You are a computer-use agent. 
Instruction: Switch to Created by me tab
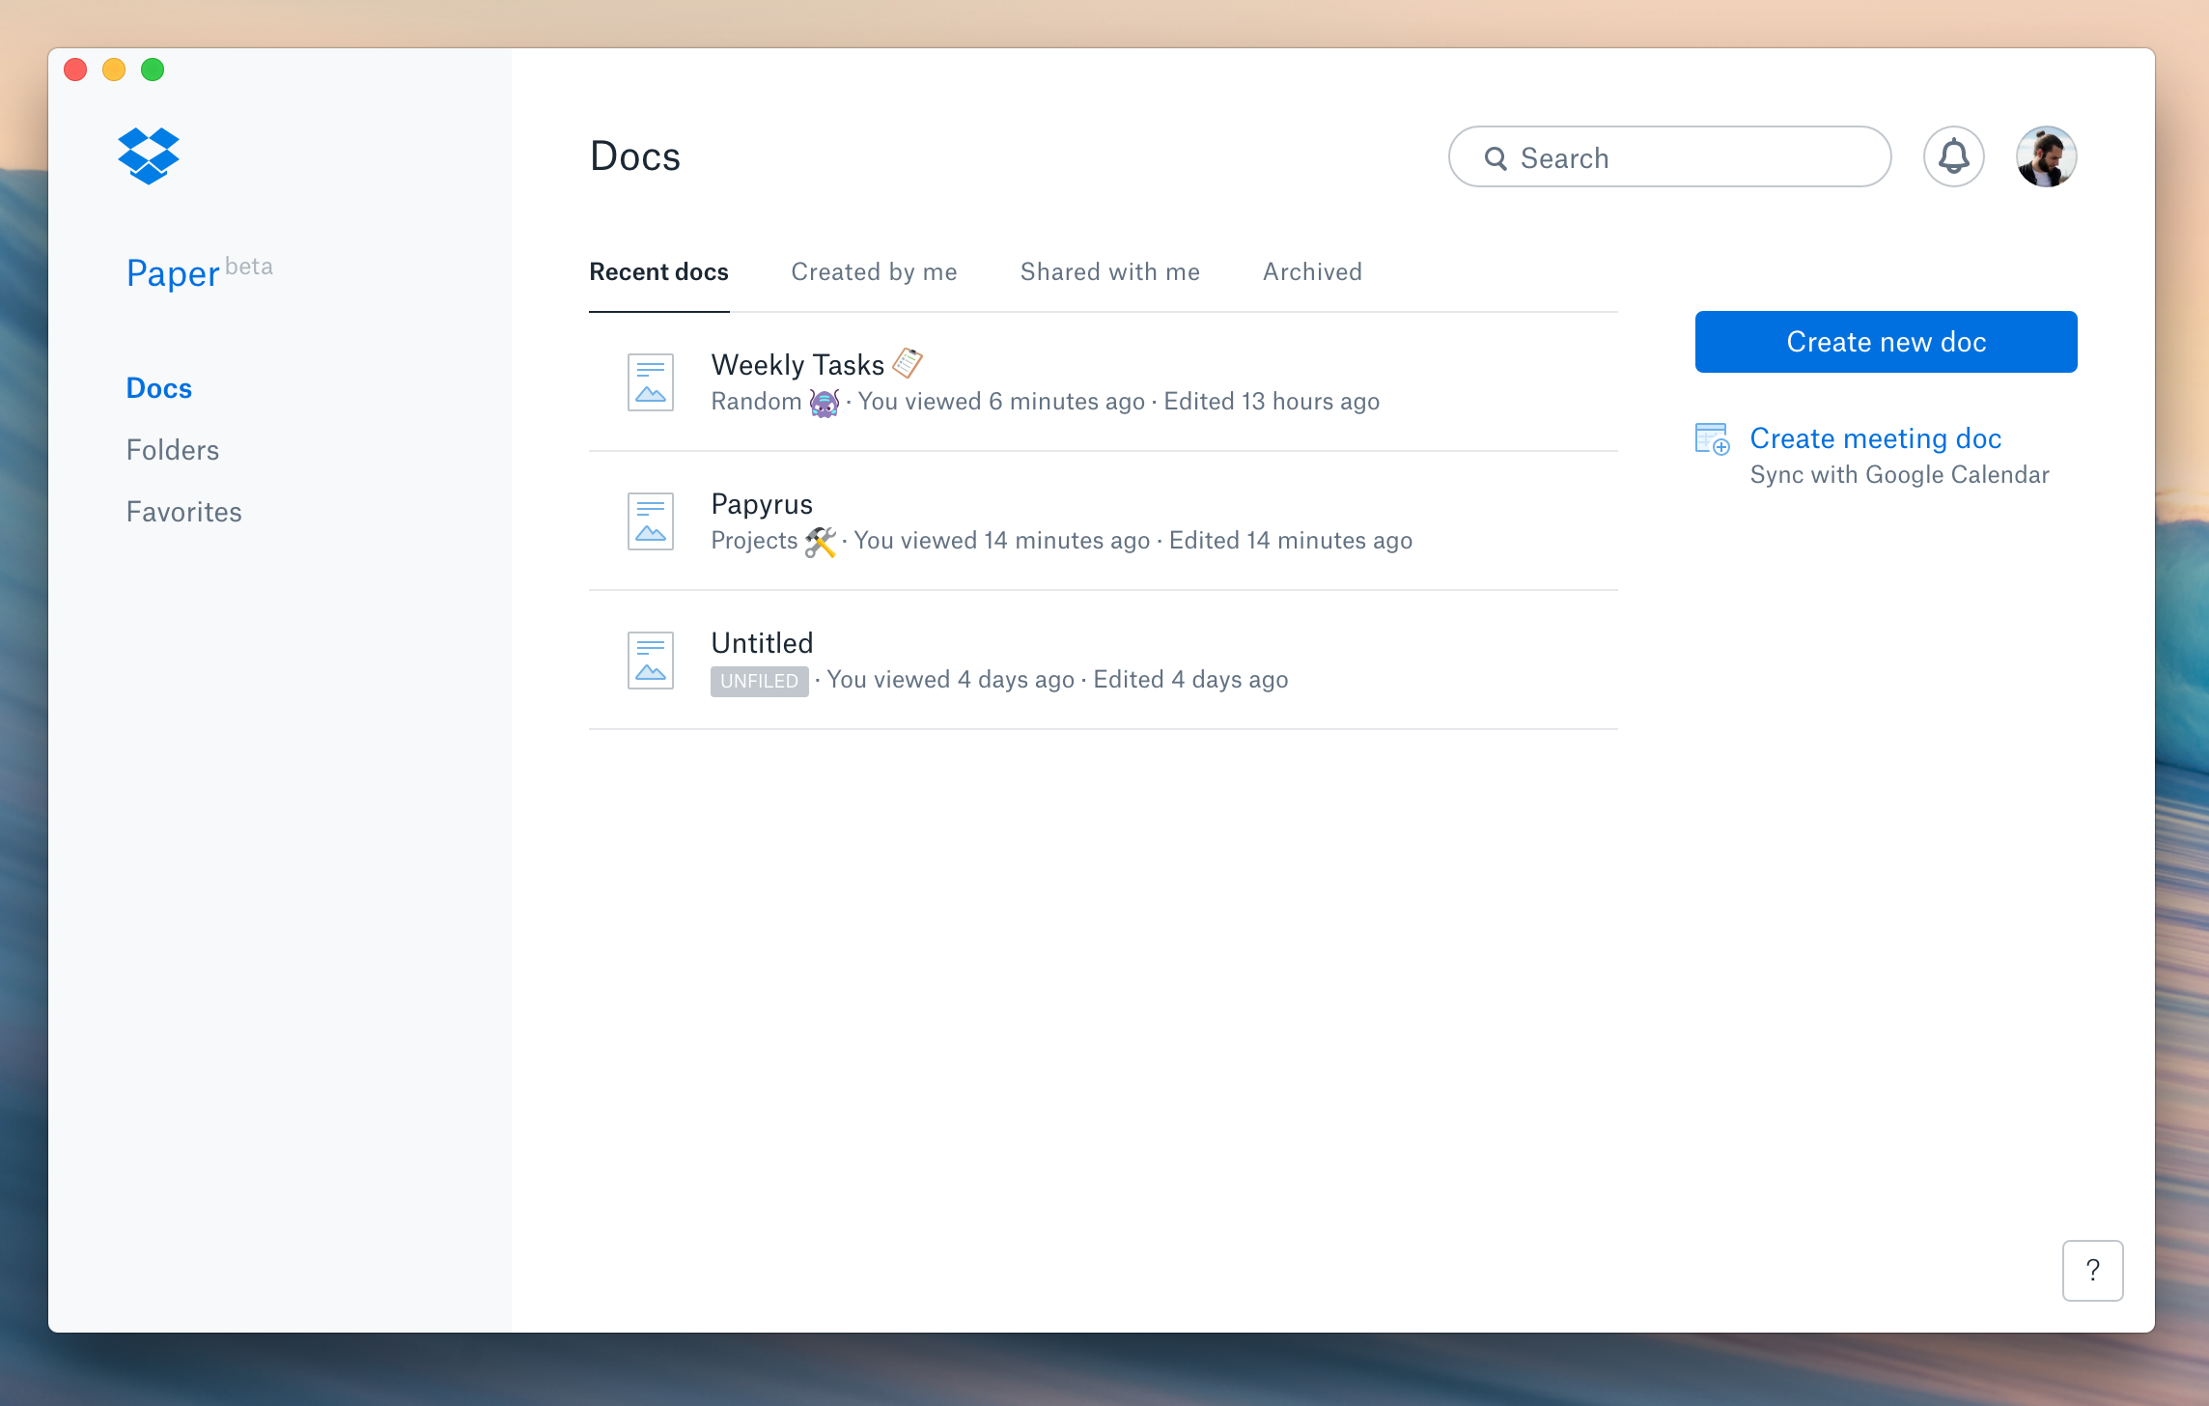pos(874,272)
